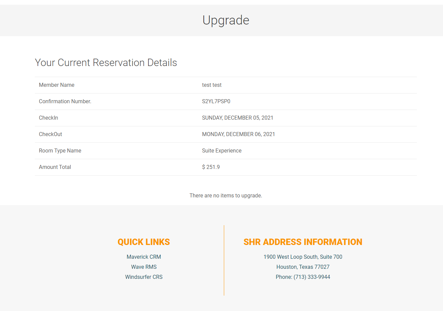
Task: Select the SHR ADDRESS INFORMATION heading
Action: click(303, 242)
